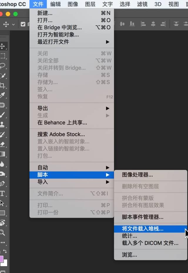Open the 文件 menu in menu bar
Image resolution: width=188 pixels, height=273 pixels.
tap(38, 4)
